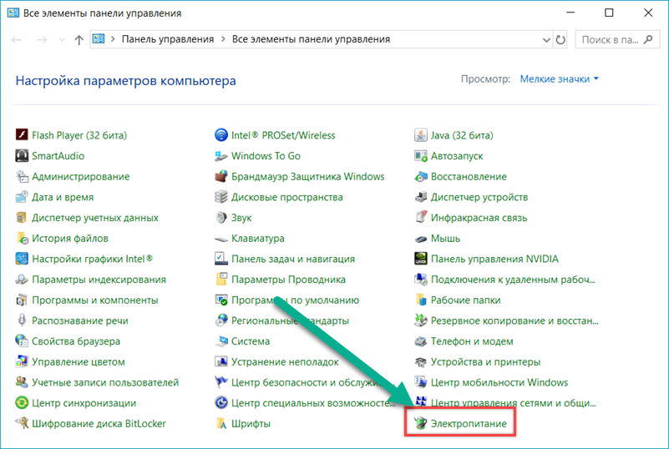Select Все элементы панели управления breadcrumb

[311, 39]
